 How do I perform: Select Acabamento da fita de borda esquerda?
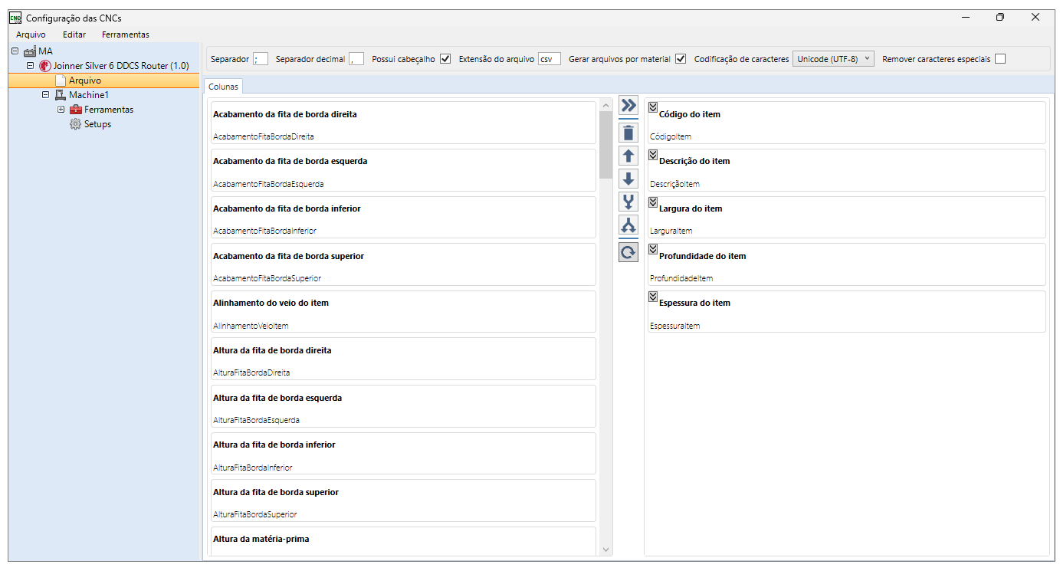403,170
